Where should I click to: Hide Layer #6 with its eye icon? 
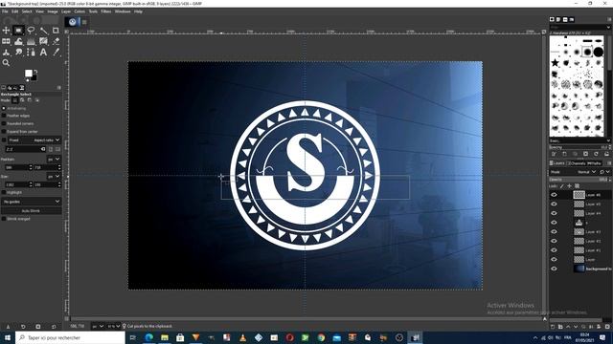pos(554,195)
